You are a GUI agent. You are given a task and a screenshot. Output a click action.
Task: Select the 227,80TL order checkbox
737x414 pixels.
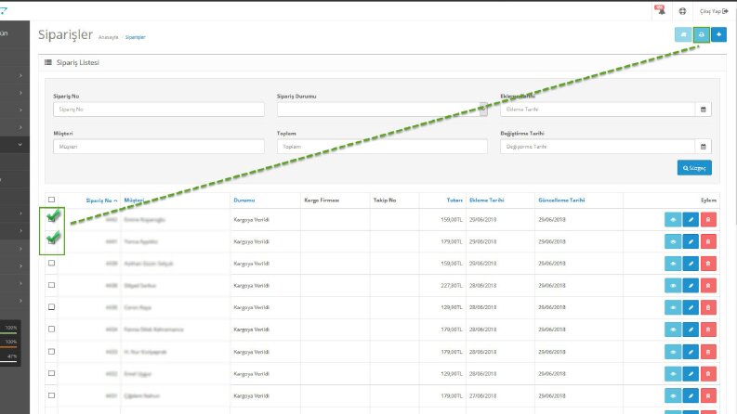point(52,285)
